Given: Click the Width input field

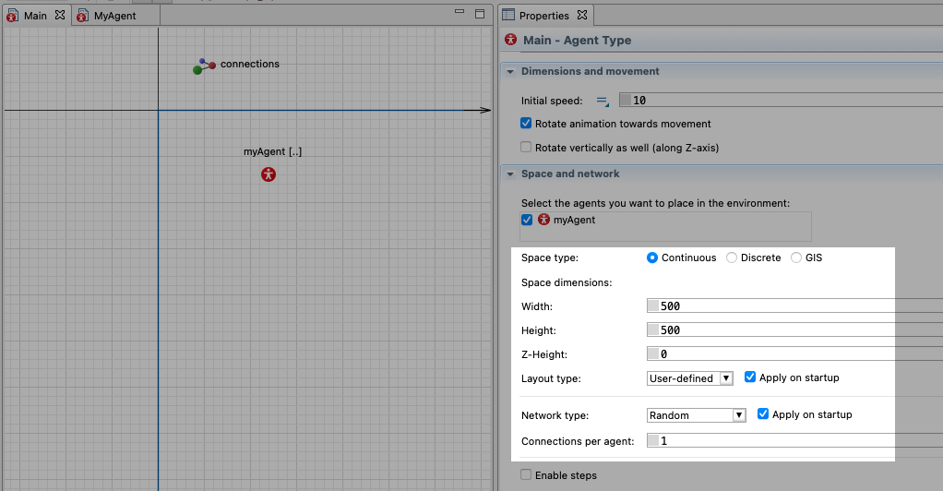Looking at the screenshot, I should (784, 306).
